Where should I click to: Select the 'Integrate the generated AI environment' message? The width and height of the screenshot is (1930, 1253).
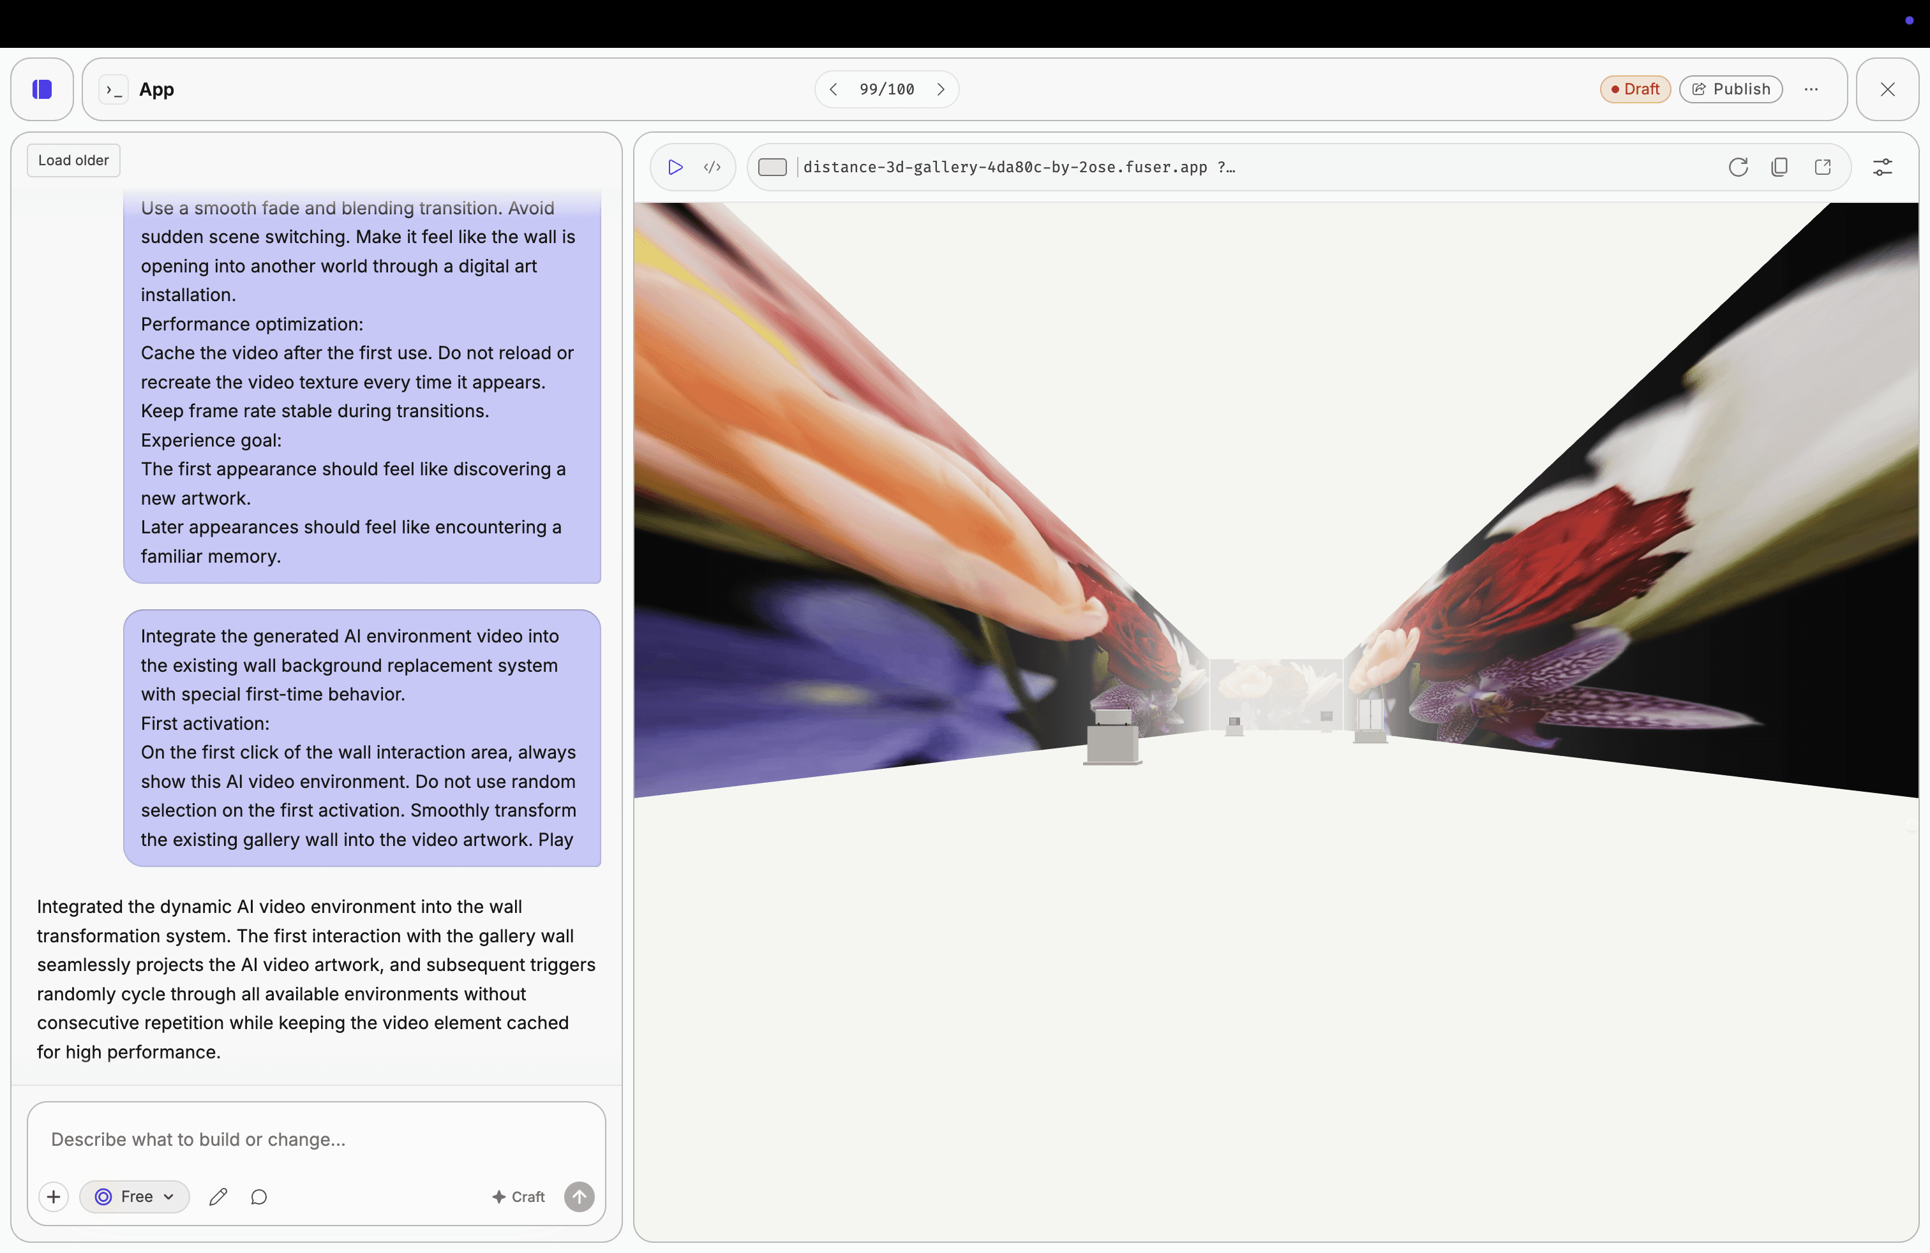click(x=362, y=738)
